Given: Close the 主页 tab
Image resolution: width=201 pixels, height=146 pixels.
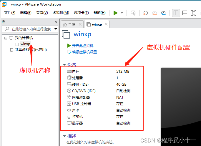Looking at the screenshot, I should pos(80,24).
